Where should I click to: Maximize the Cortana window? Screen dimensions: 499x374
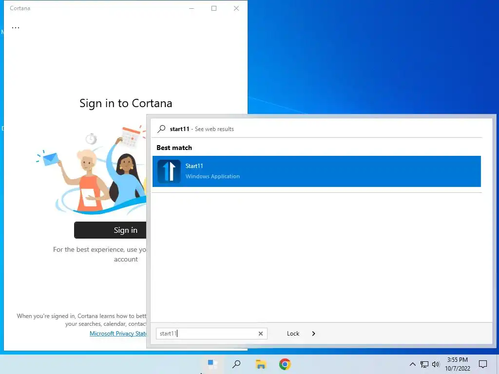pos(214,8)
